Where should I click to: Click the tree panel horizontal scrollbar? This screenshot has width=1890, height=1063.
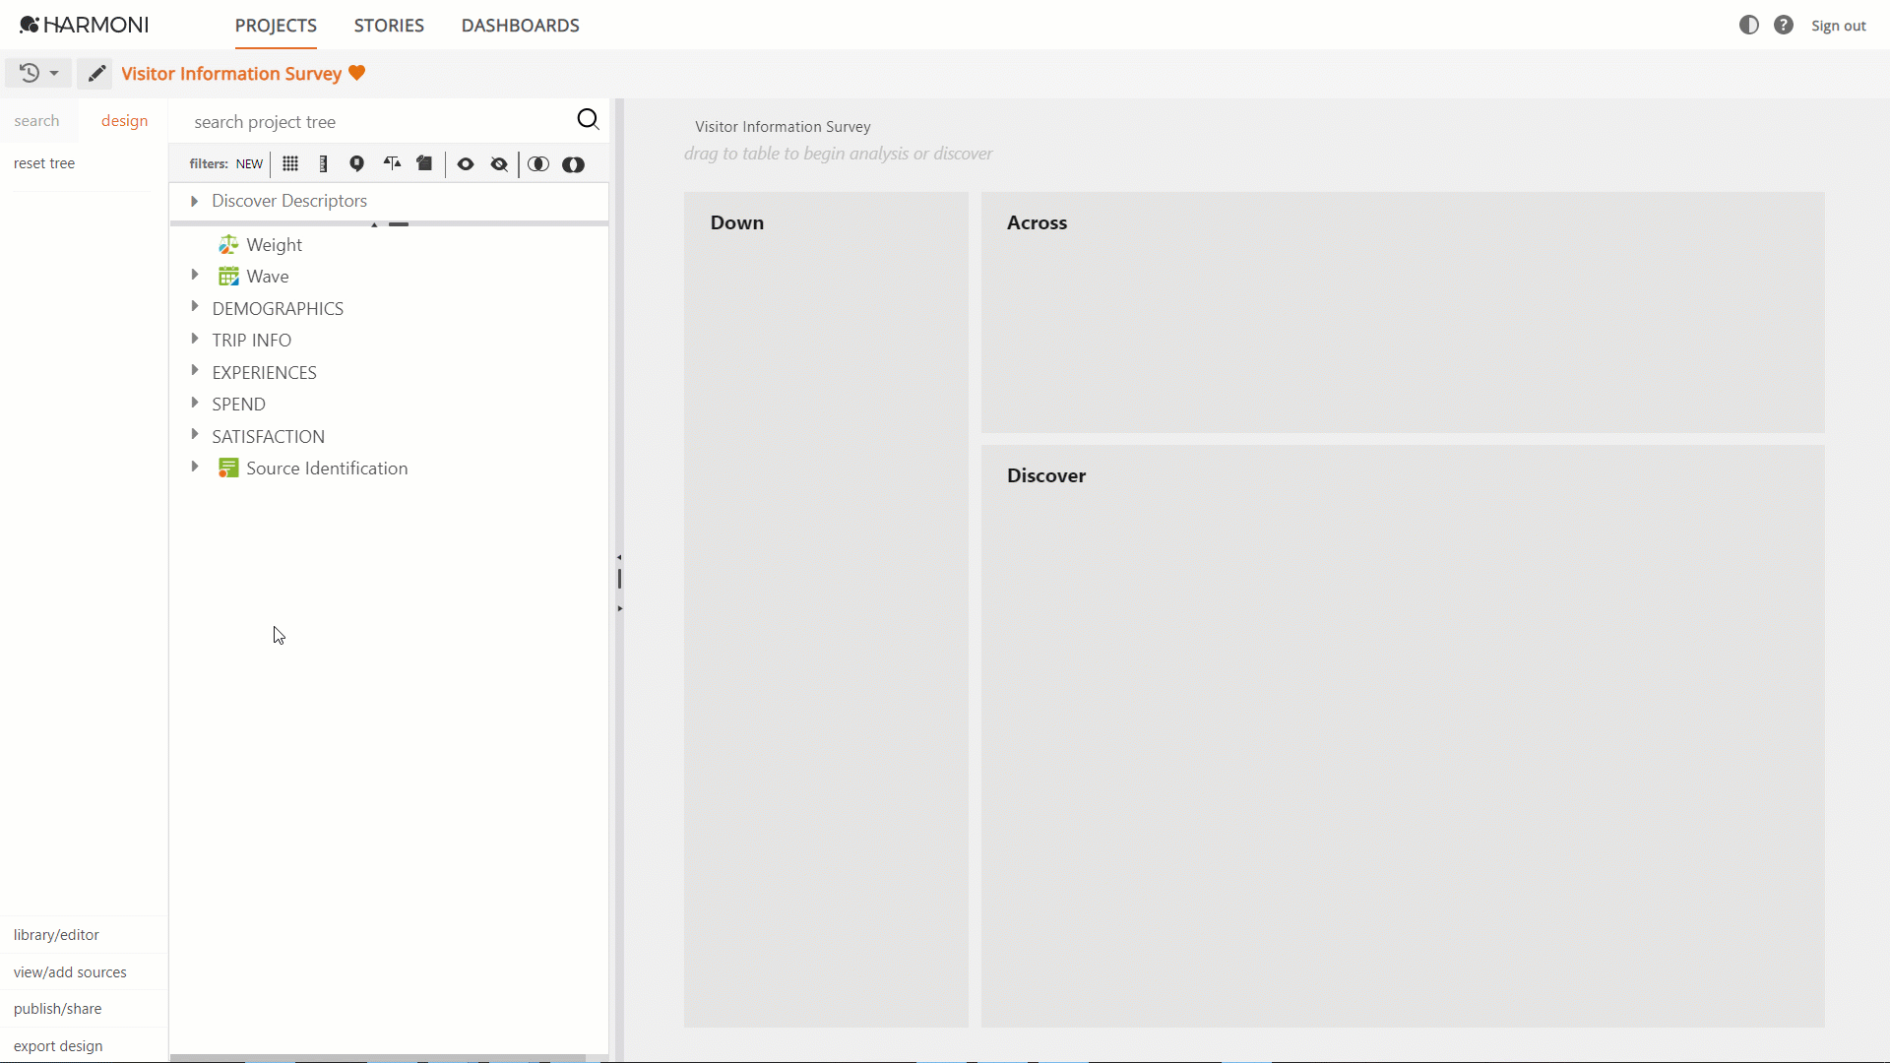tap(378, 1058)
